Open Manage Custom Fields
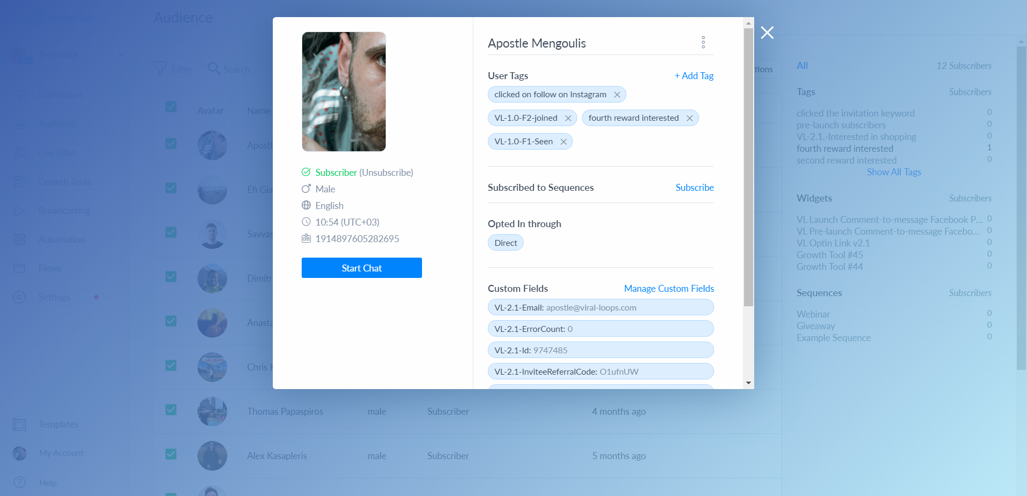Image resolution: width=1027 pixels, height=496 pixels. point(669,289)
